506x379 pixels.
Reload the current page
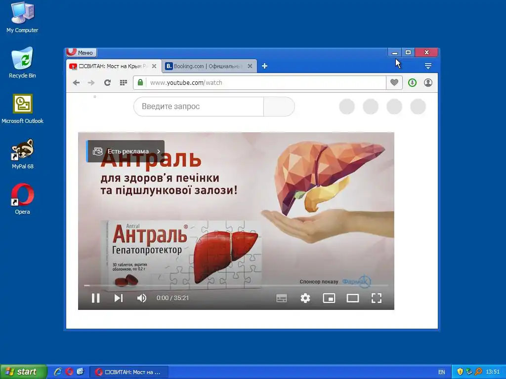[107, 83]
